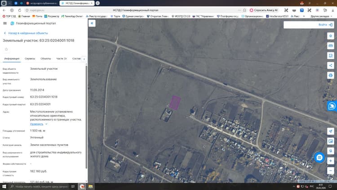Screen dimensions: 337x190
Task: Go back with the browser back arrow
Action: (4, 10)
